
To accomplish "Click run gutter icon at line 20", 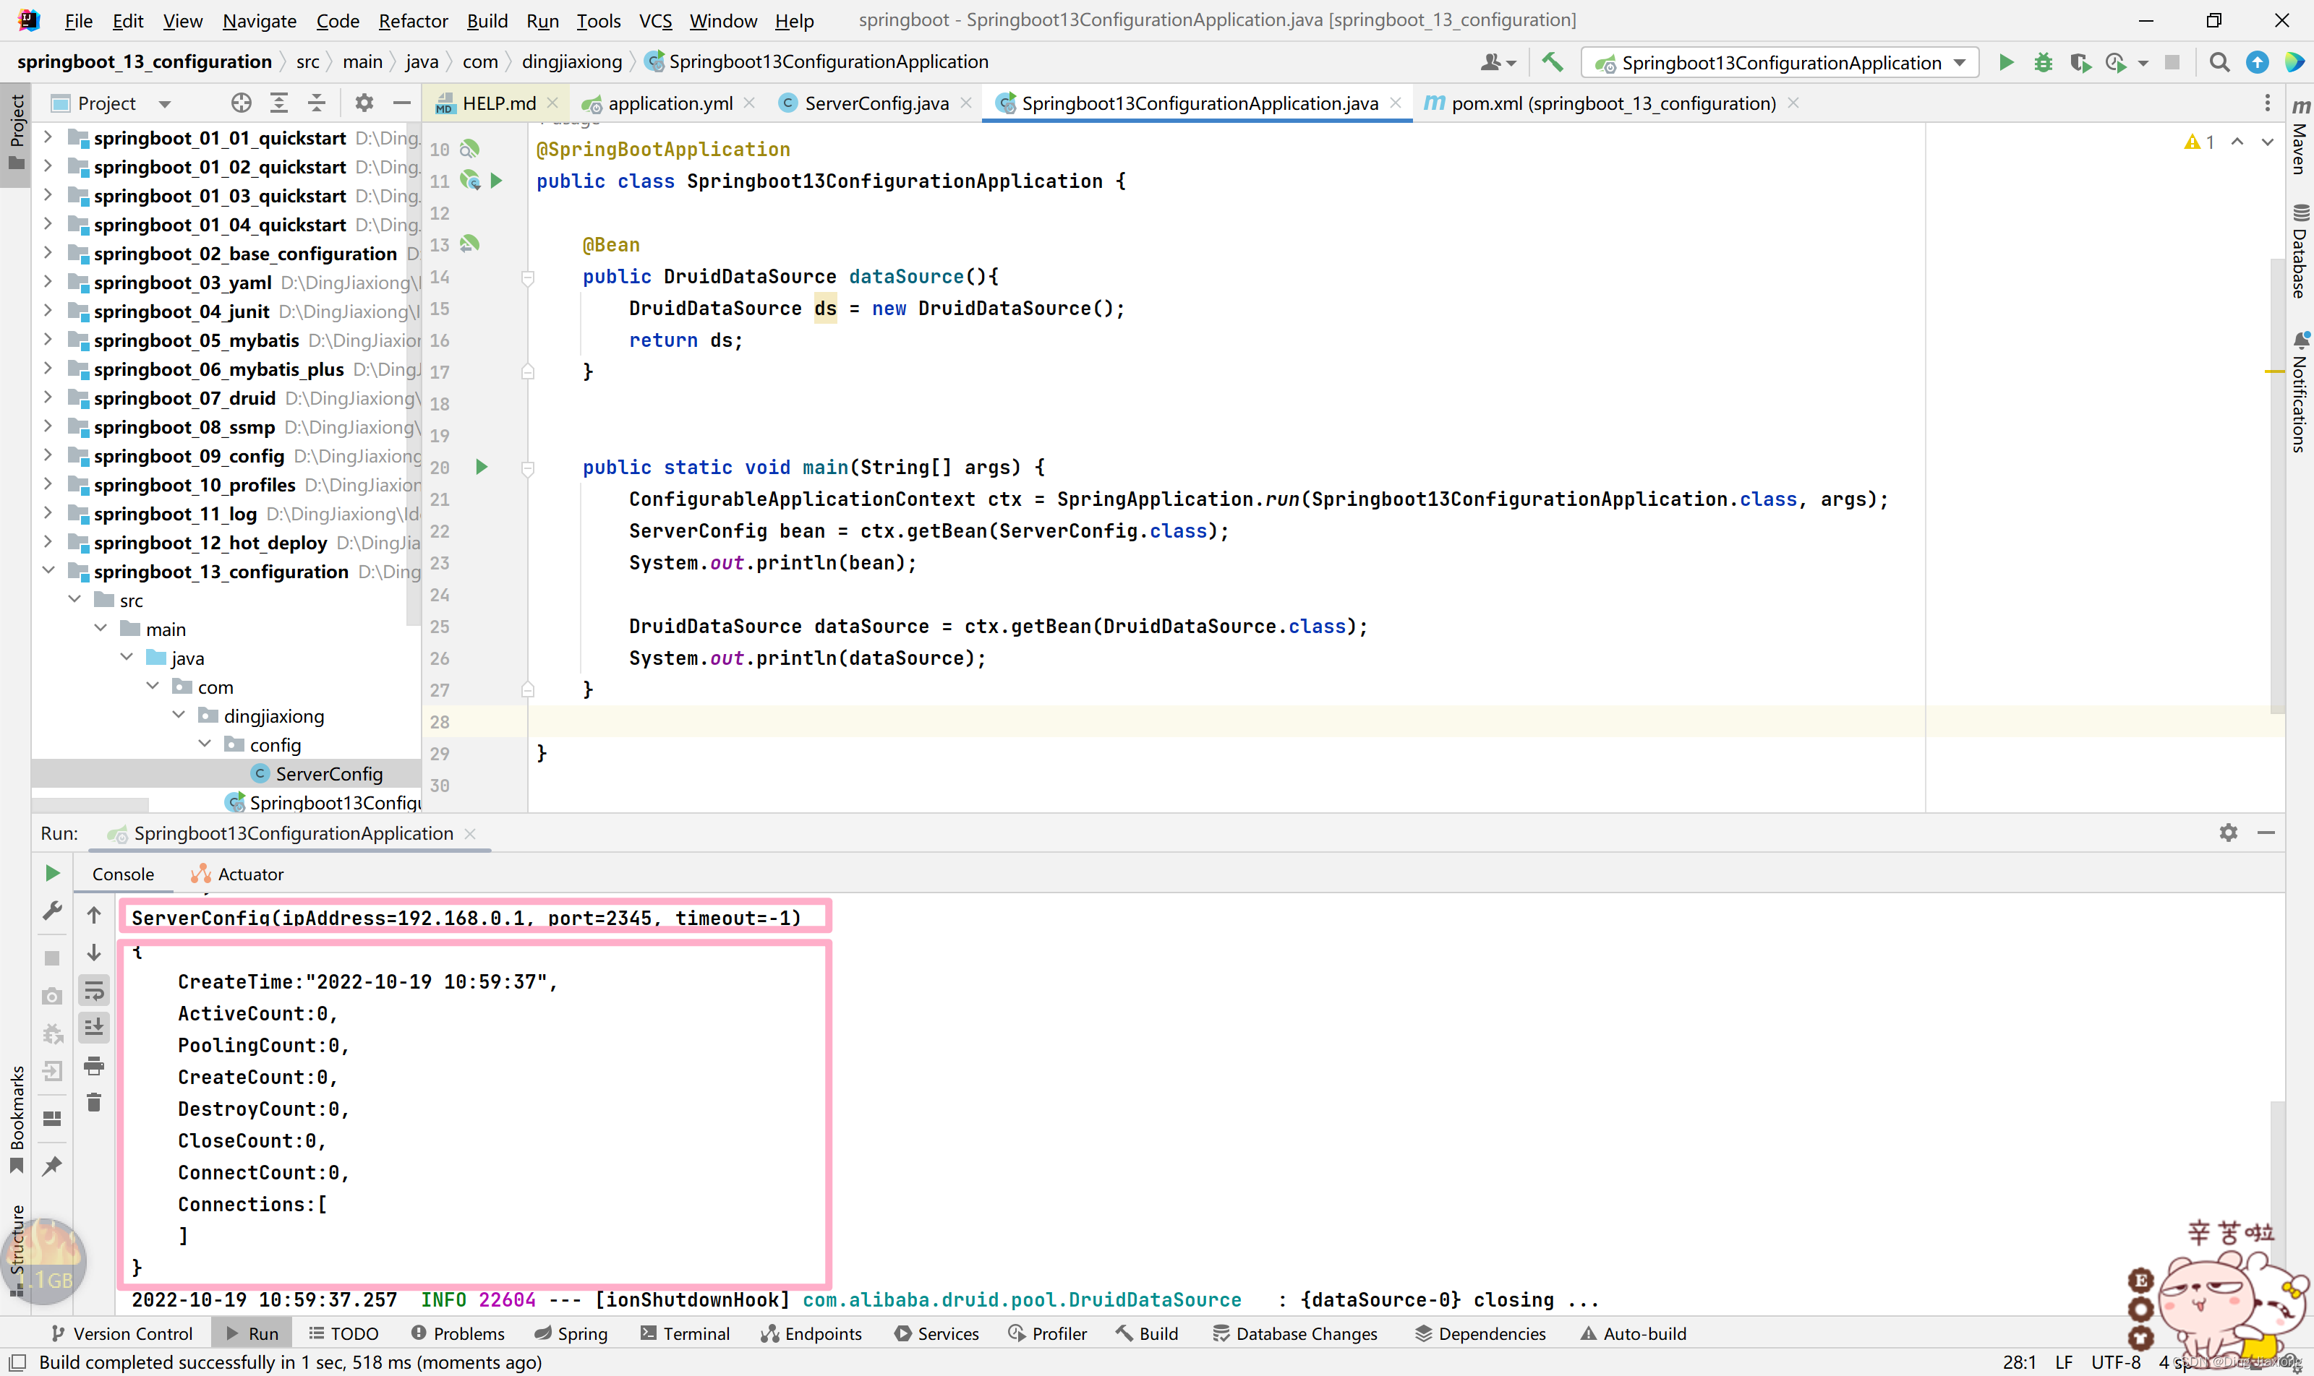I will coord(482,468).
